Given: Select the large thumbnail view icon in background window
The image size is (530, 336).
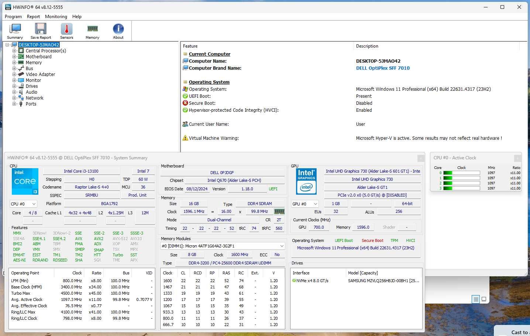Looking at the screenshot, I should click(x=484, y=299).
